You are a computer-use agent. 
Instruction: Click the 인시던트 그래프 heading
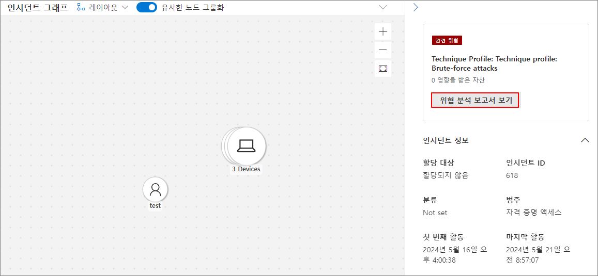click(38, 8)
